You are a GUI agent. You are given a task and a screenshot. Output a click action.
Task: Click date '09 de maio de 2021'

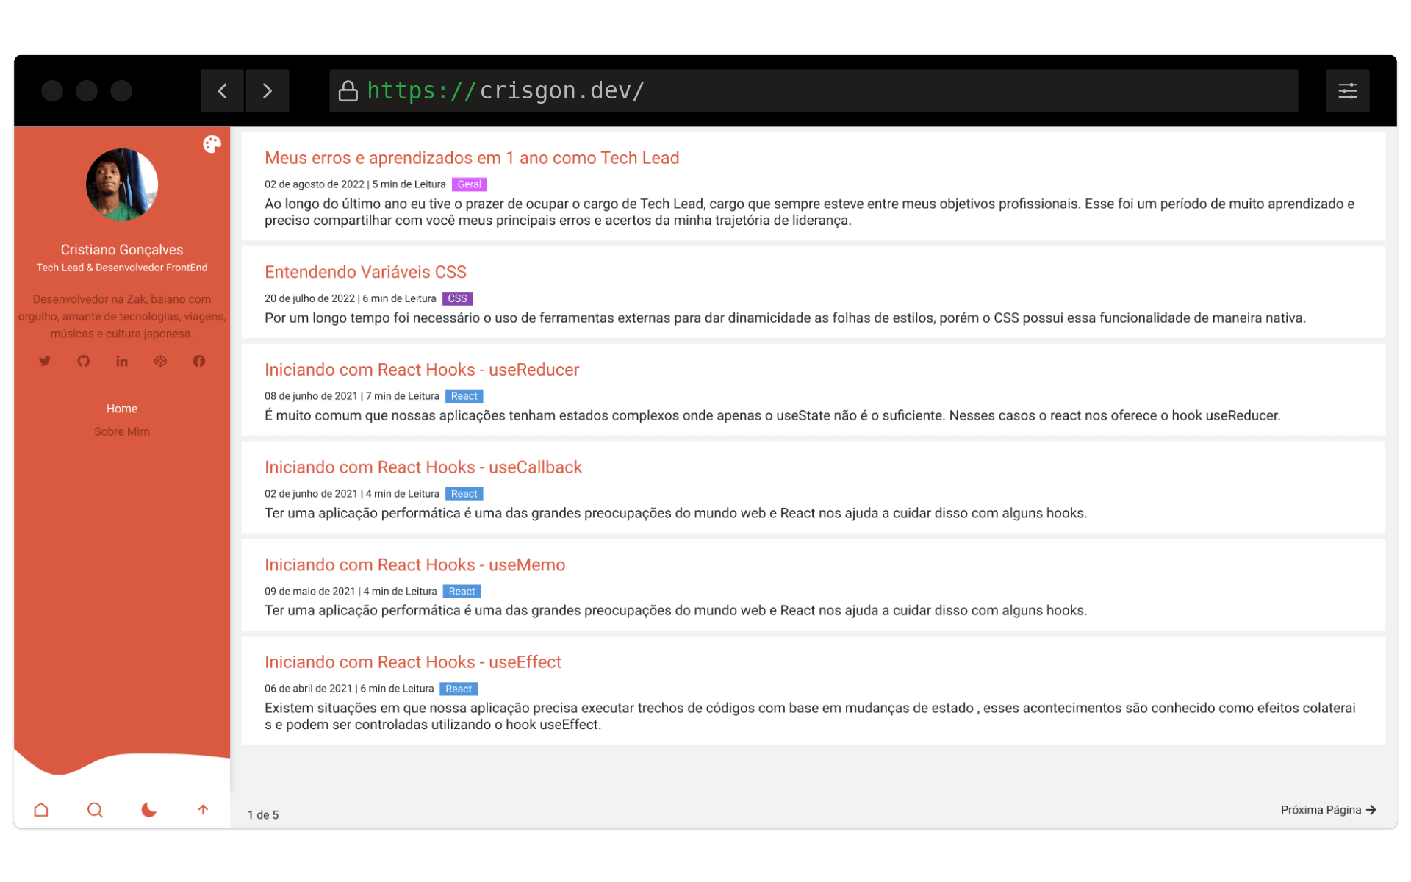[x=310, y=592]
